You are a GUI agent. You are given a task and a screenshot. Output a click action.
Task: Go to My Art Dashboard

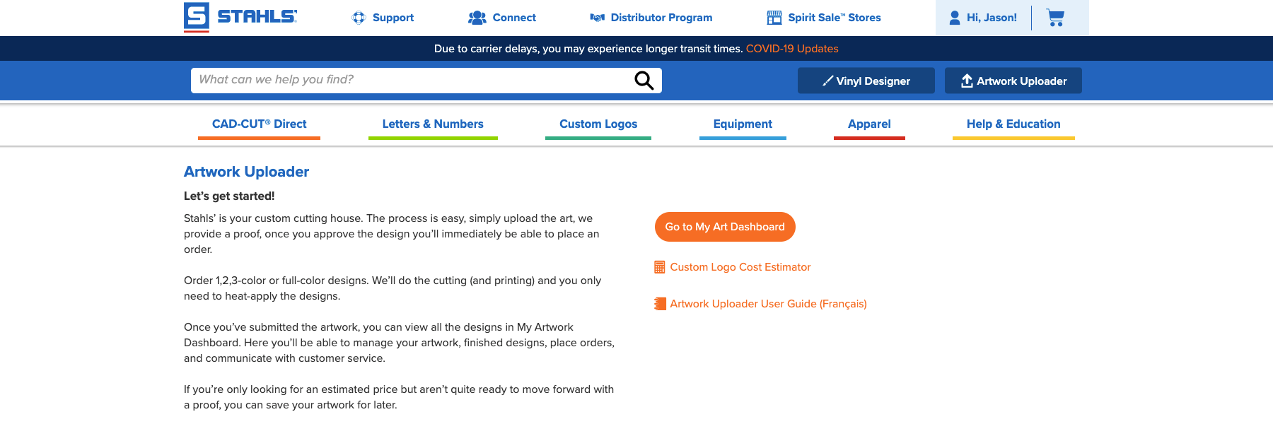(725, 227)
